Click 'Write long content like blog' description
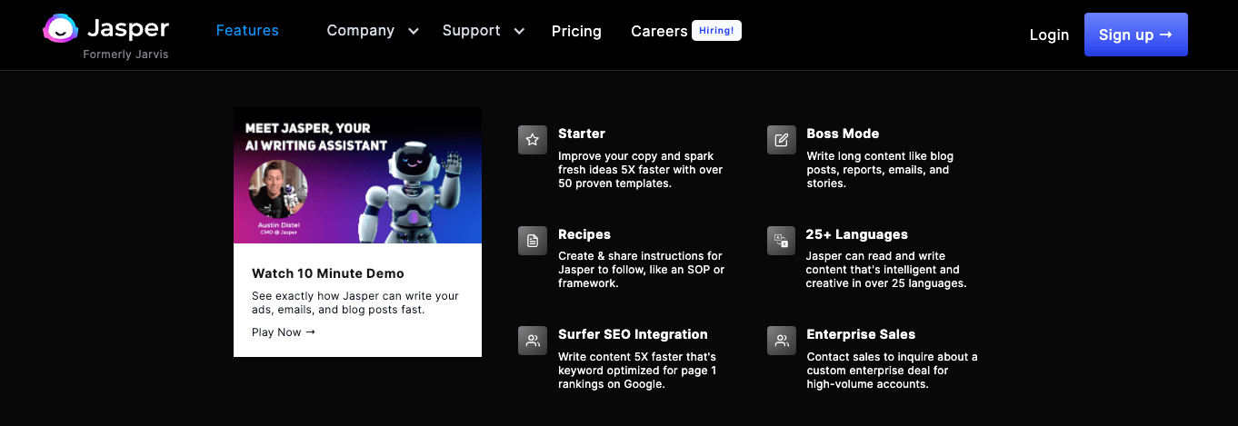 click(880, 170)
